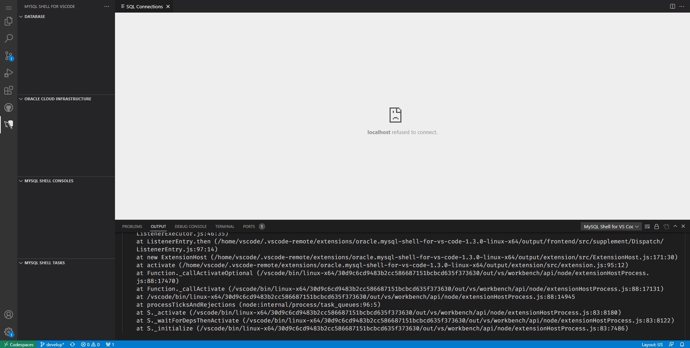
Task: Click the Codespaces remote indicator
Action: pos(19,344)
